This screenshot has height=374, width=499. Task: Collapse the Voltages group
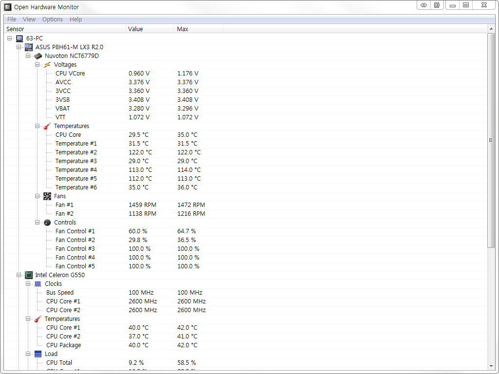pyautogui.click(x=37, y=65)
